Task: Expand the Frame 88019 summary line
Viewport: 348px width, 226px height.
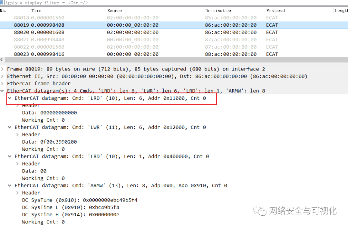Action: click(x=2, y=69)
